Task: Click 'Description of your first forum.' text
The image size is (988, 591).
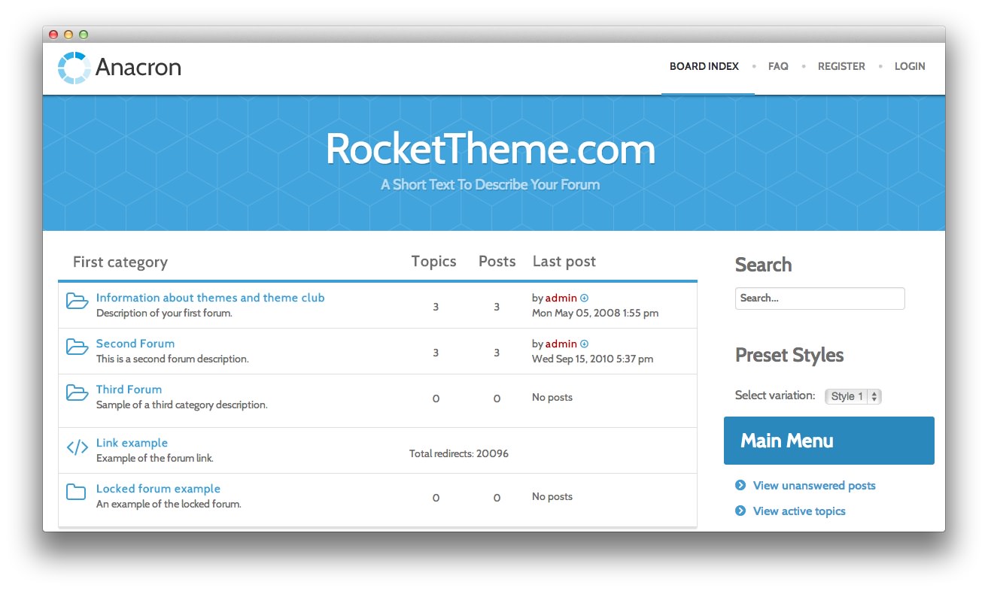Action: click(164, 313)
